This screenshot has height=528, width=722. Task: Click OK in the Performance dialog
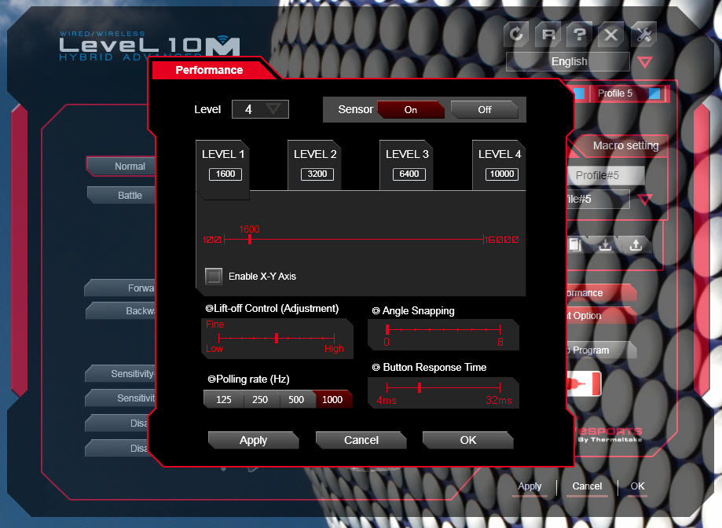click(x=467, y=440)
